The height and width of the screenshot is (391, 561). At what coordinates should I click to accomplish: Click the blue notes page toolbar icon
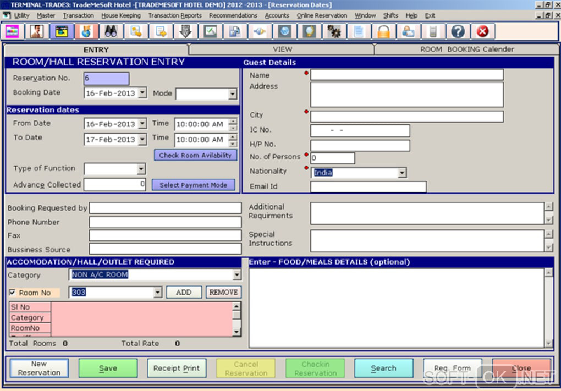coord(359,32)
